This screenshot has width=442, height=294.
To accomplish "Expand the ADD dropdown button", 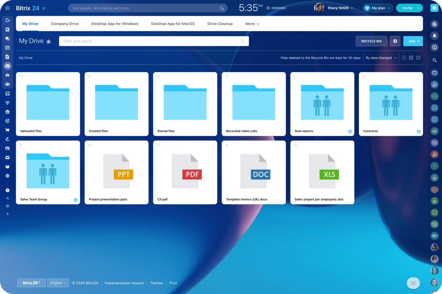I will pos(413,41).
